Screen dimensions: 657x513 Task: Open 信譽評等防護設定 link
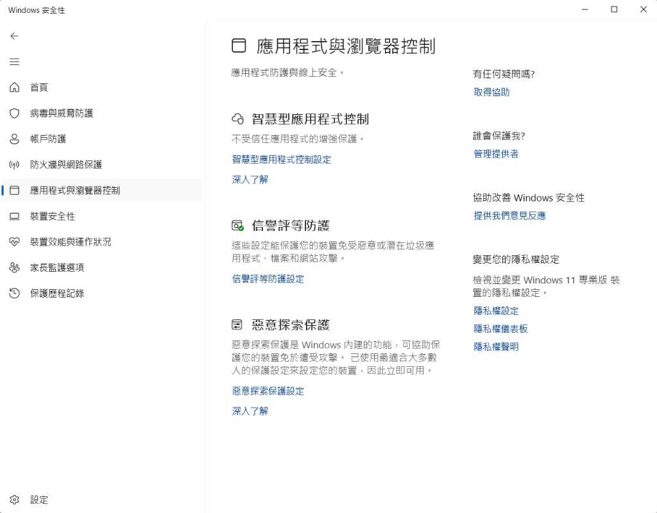click(x=268, y=279)
